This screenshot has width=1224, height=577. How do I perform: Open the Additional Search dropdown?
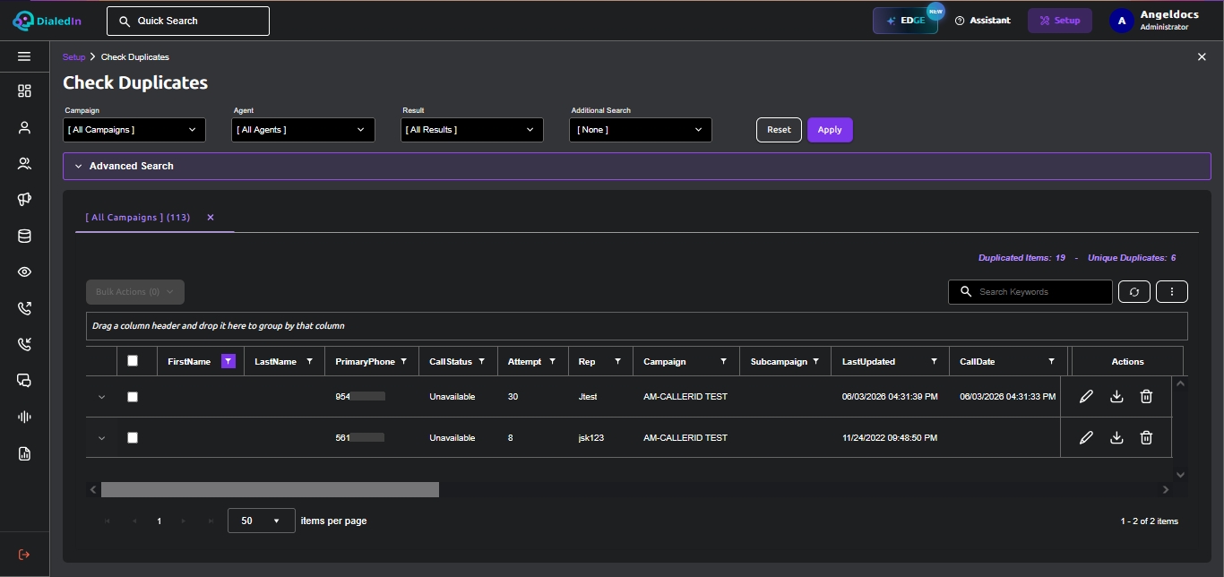coord(641,130)
